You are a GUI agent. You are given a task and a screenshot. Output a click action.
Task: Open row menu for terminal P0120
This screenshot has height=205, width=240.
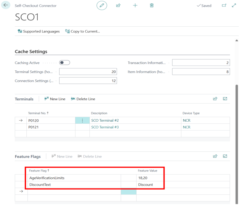[x=82, y=121]
